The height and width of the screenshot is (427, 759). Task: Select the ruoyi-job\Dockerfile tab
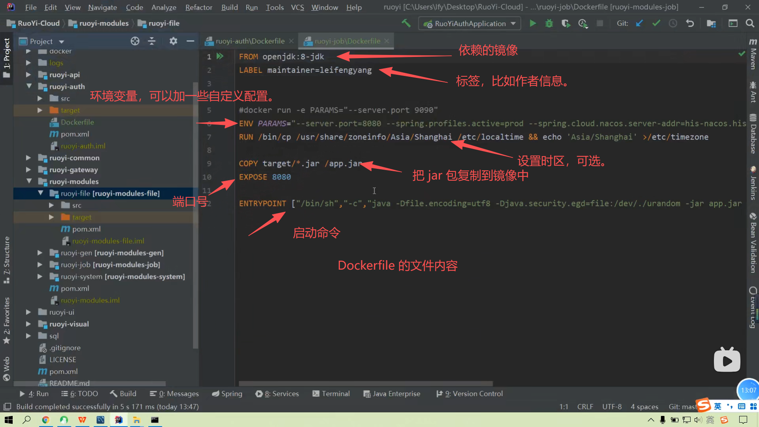click(347, 41)
